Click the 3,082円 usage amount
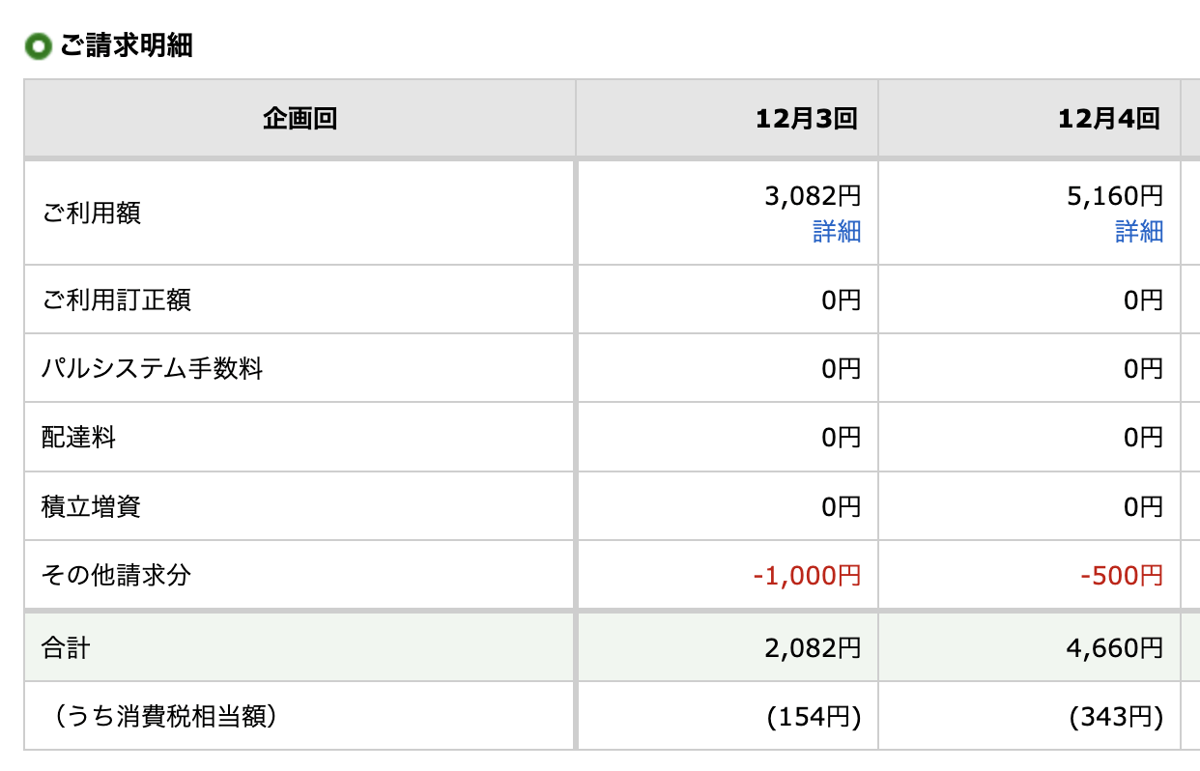Screen dimensions: 1200x771 [812, 197]
